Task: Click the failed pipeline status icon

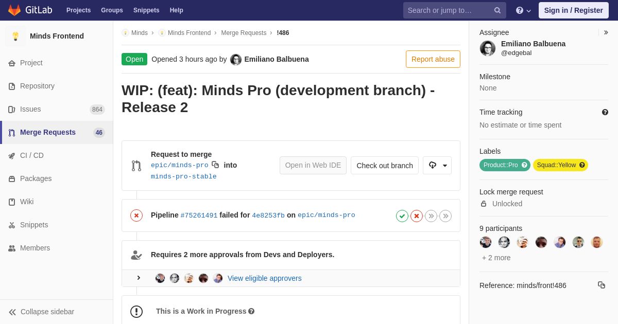Action: pos(136,215)
